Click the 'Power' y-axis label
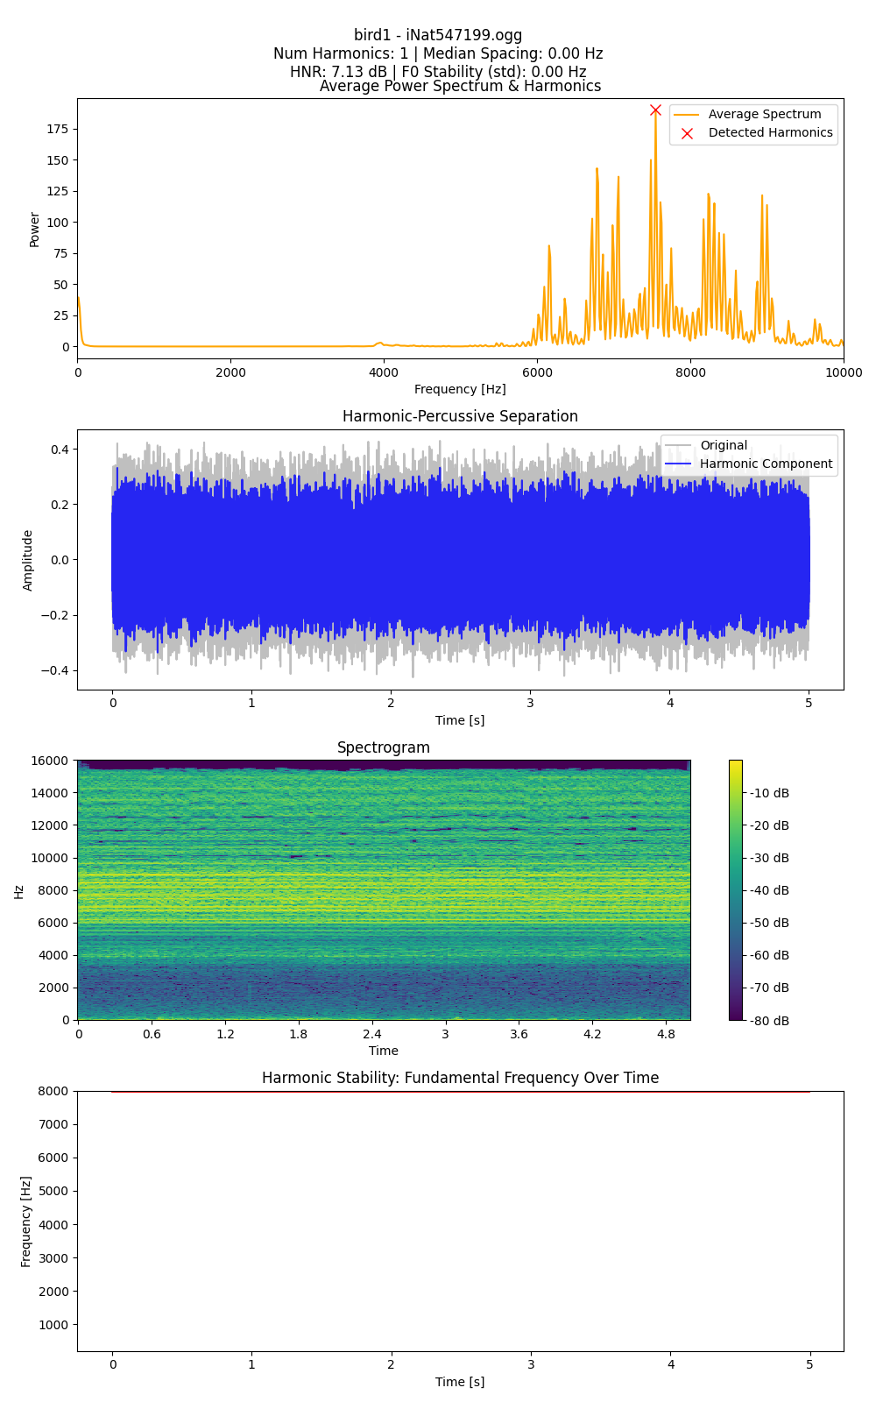The height and width of the screenshot is (1402, 876). [34, 230]
